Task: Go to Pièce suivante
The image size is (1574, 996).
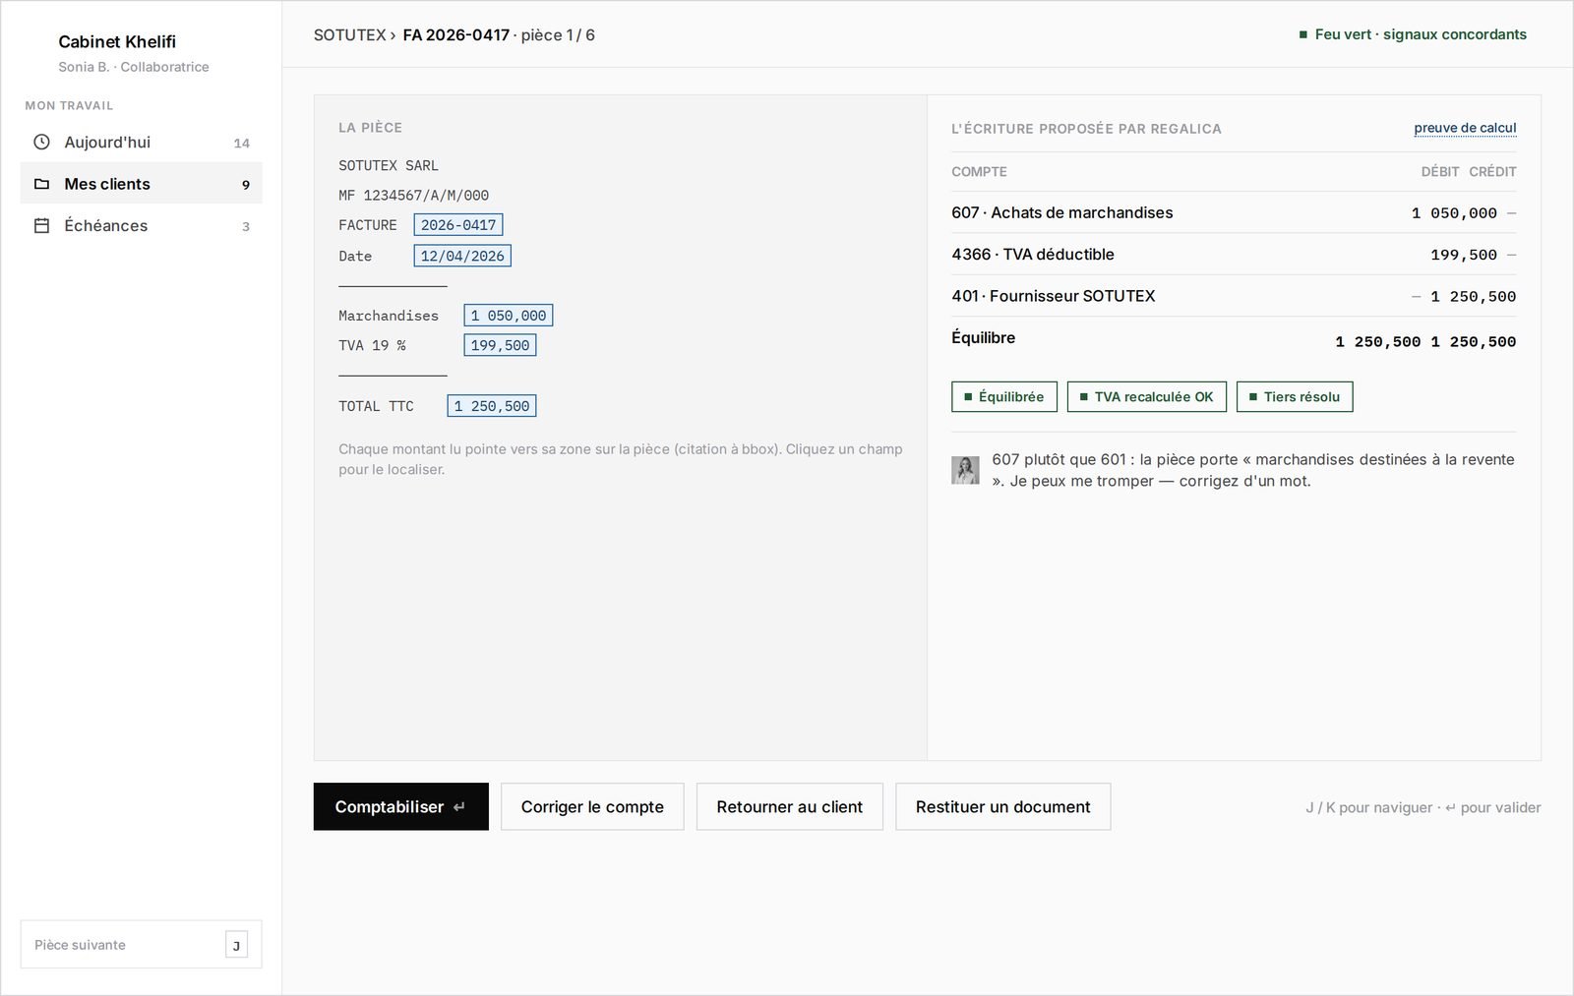Action: click(x=142, y=944)
